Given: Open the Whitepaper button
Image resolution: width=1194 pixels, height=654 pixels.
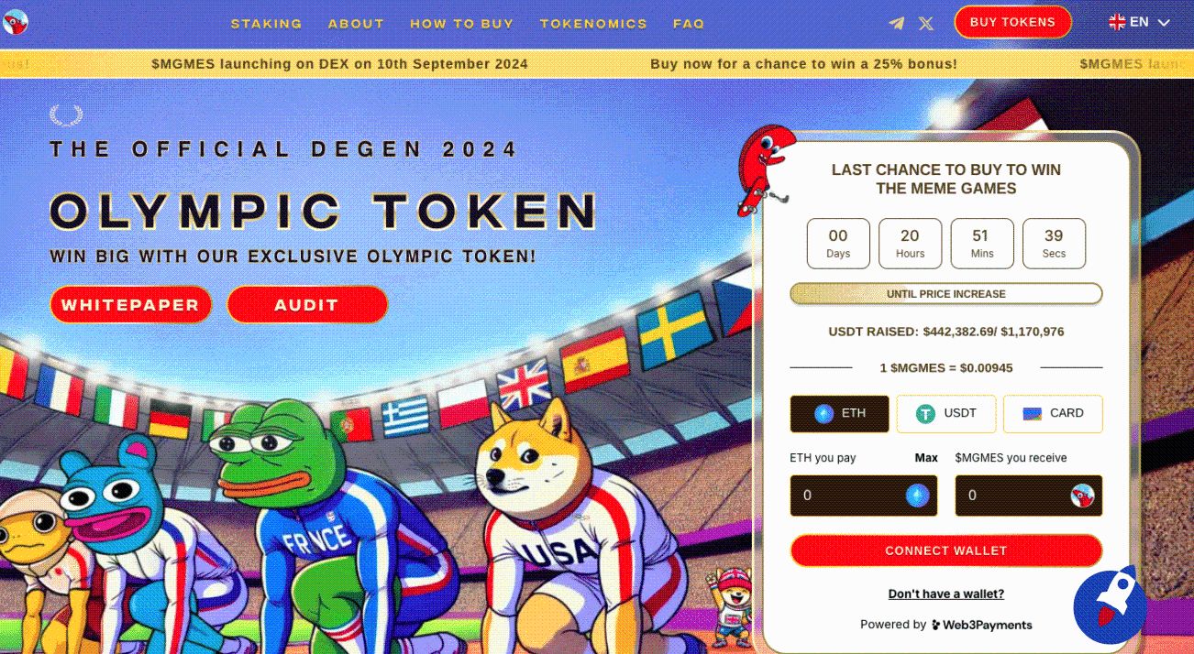Looking at the screenshot, I should tap(131, 305).
